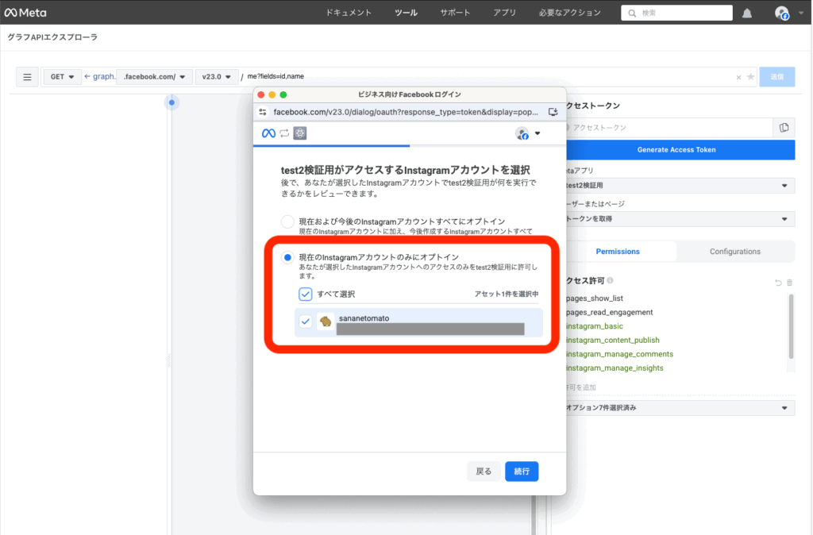Click the sync arrows icon in login dialog
This screenshot has width=813, height=535.
[x=284, y=133]
